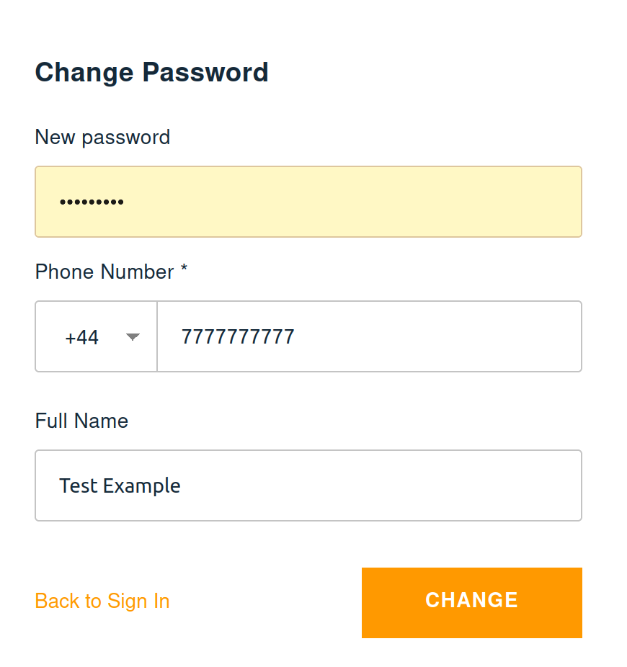Click the Full Name label
Image resolution: width=627 pixels, height=667 pixels.
81,421
